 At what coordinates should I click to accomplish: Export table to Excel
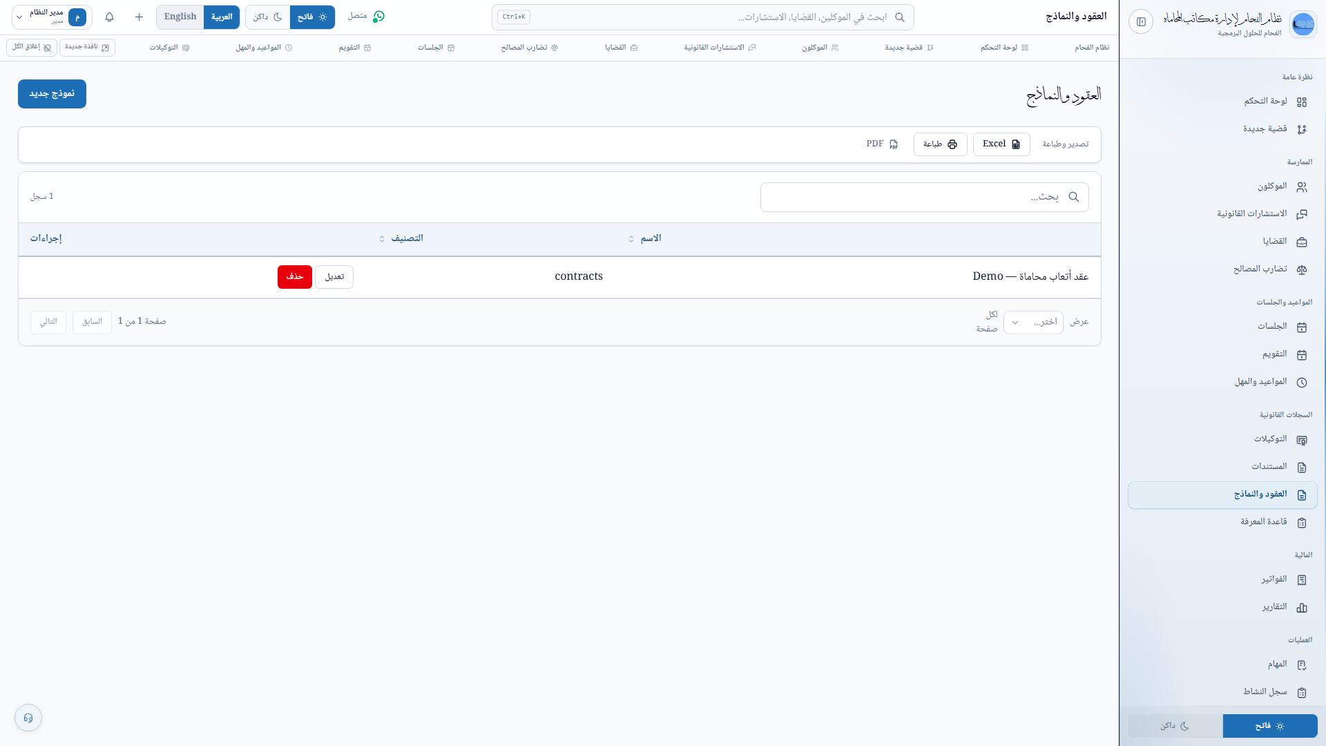[1001, 144]
